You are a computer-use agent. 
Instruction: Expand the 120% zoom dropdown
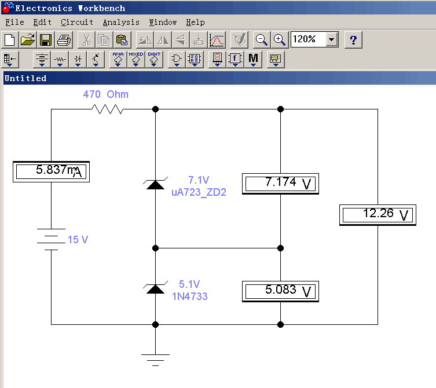point(332,40)
